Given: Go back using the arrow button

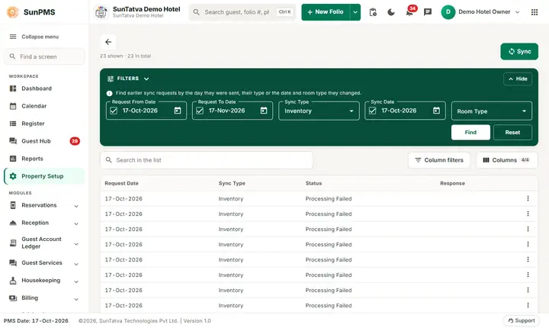Looking at the screenshot, I should coord(108,42).
